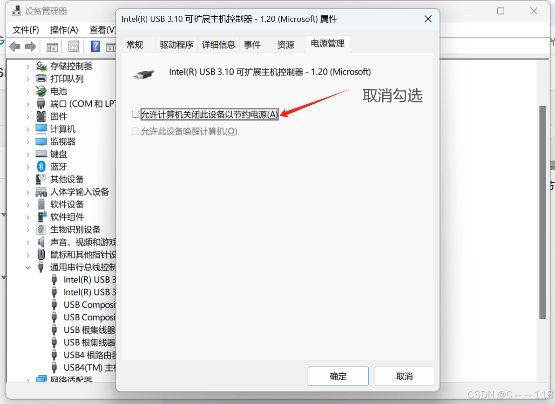The image size is (555, 404).
Task: Collapse the 通用串行总线控制器 node
Action: click(27, 268)
